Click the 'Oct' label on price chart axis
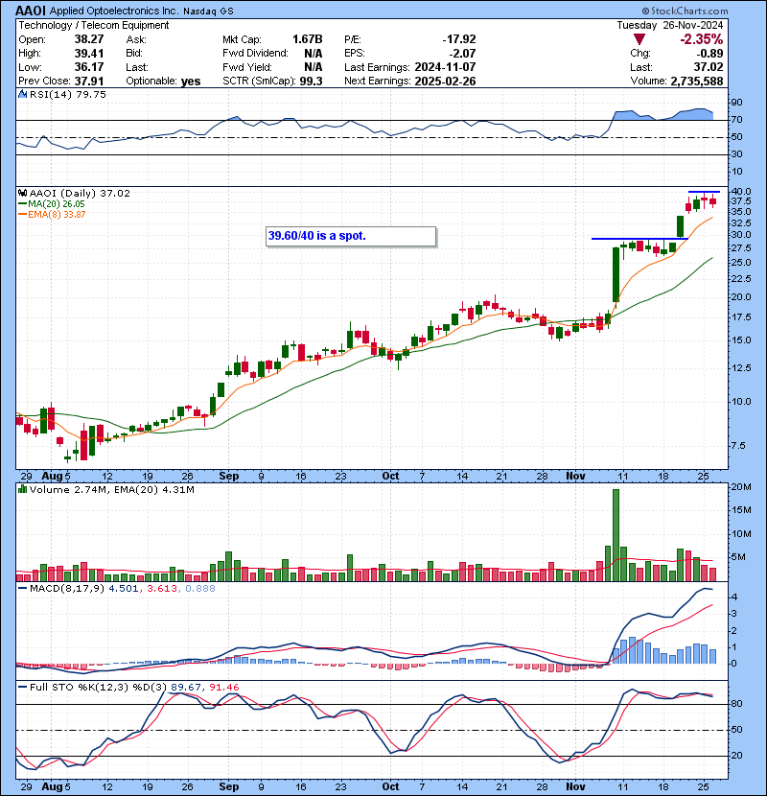767x796 pixels. 390,477
